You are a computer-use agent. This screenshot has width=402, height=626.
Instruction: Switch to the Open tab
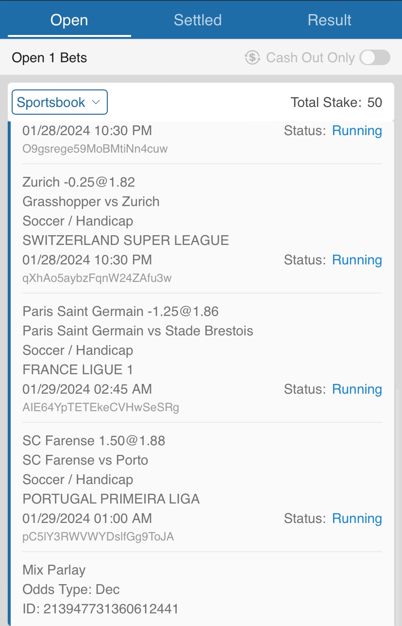pyautogui.click(x=69, y=20)
